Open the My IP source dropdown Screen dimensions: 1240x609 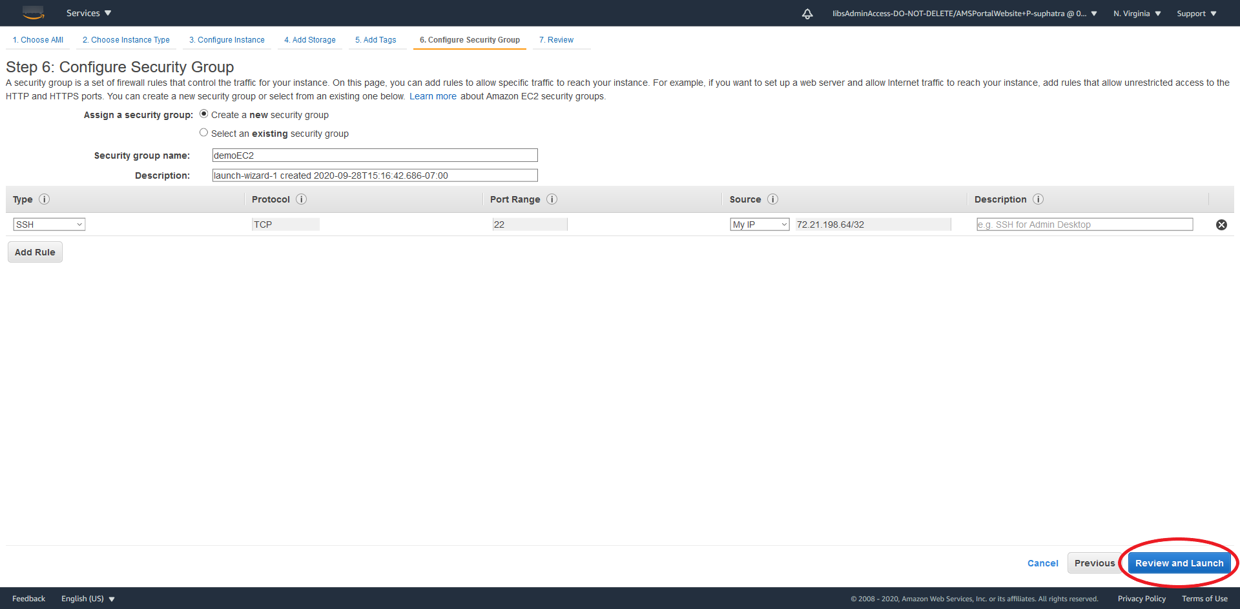[759, 225]
